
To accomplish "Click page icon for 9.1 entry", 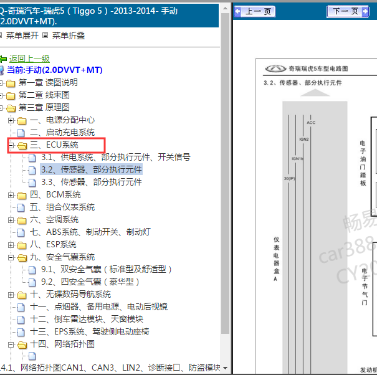I will point(32,270).
